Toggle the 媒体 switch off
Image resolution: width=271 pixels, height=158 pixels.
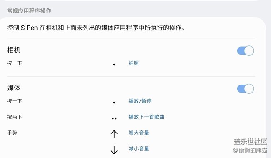click(x=246, y=89)
